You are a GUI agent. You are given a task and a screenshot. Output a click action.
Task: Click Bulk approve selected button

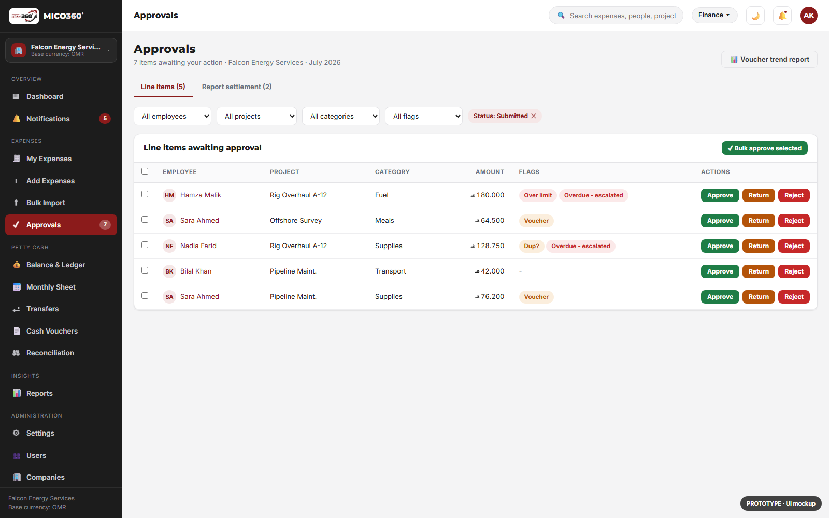(x=765, y=148)
